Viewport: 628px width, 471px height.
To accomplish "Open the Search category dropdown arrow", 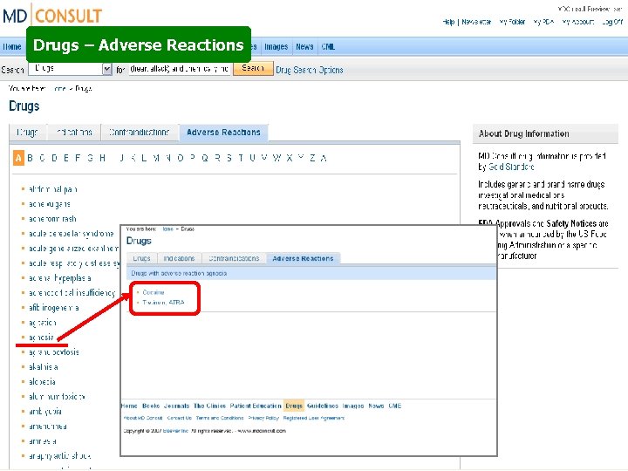I will pyautogui.click(x=106, y=69).
